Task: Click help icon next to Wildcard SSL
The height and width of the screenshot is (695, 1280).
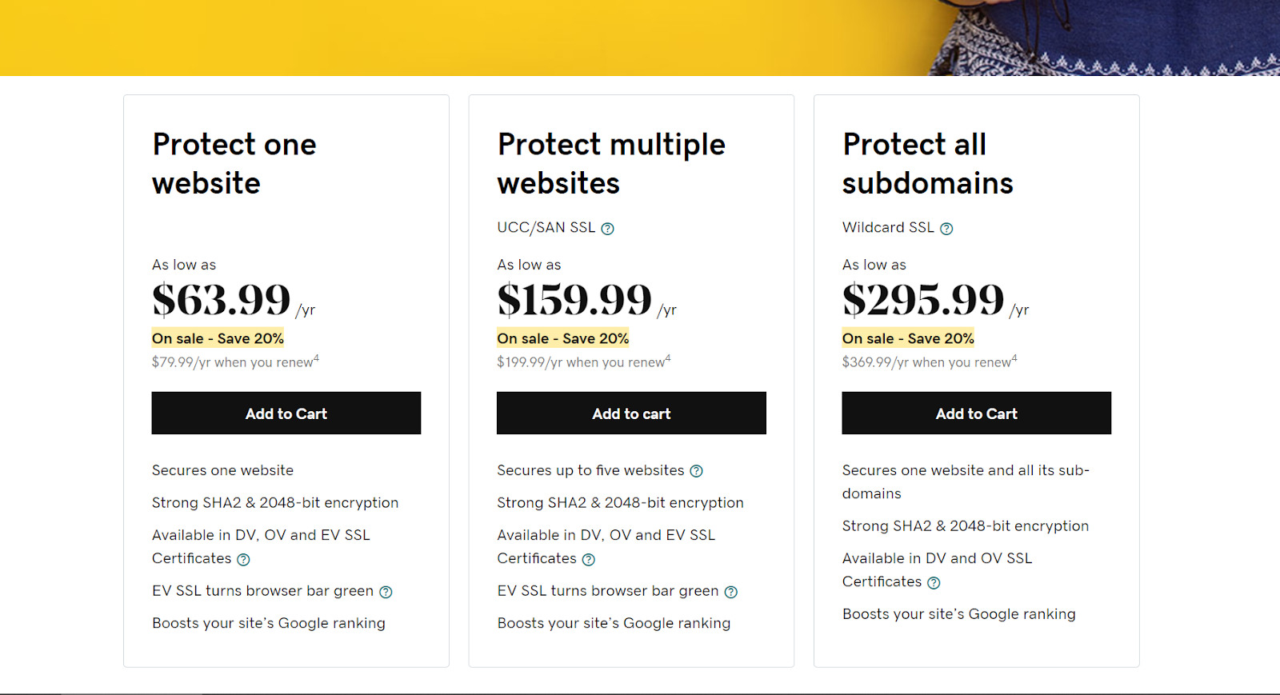Action: tap(946, 229)
